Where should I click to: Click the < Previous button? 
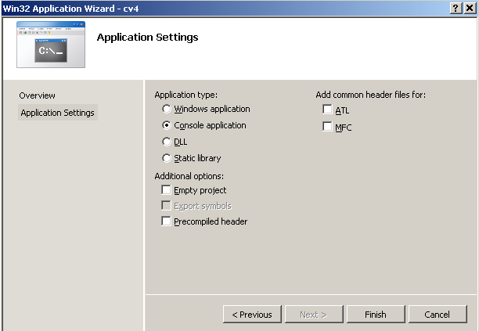tap(252, 315)
